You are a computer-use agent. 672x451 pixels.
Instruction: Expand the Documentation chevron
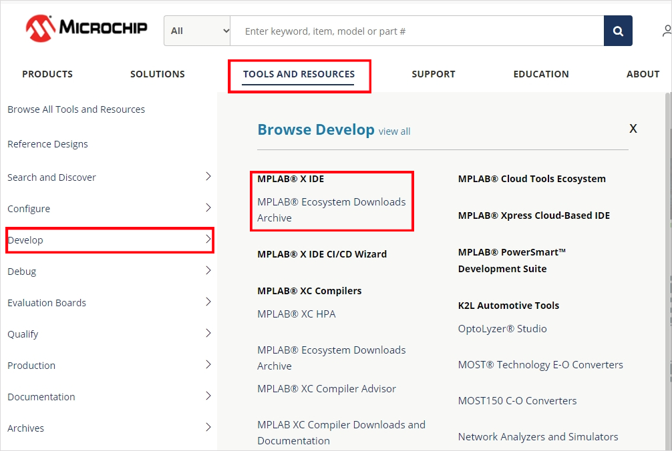point(208,396)
